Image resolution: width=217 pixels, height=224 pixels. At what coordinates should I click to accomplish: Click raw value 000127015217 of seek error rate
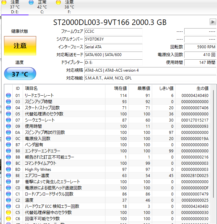click(195, 120)
